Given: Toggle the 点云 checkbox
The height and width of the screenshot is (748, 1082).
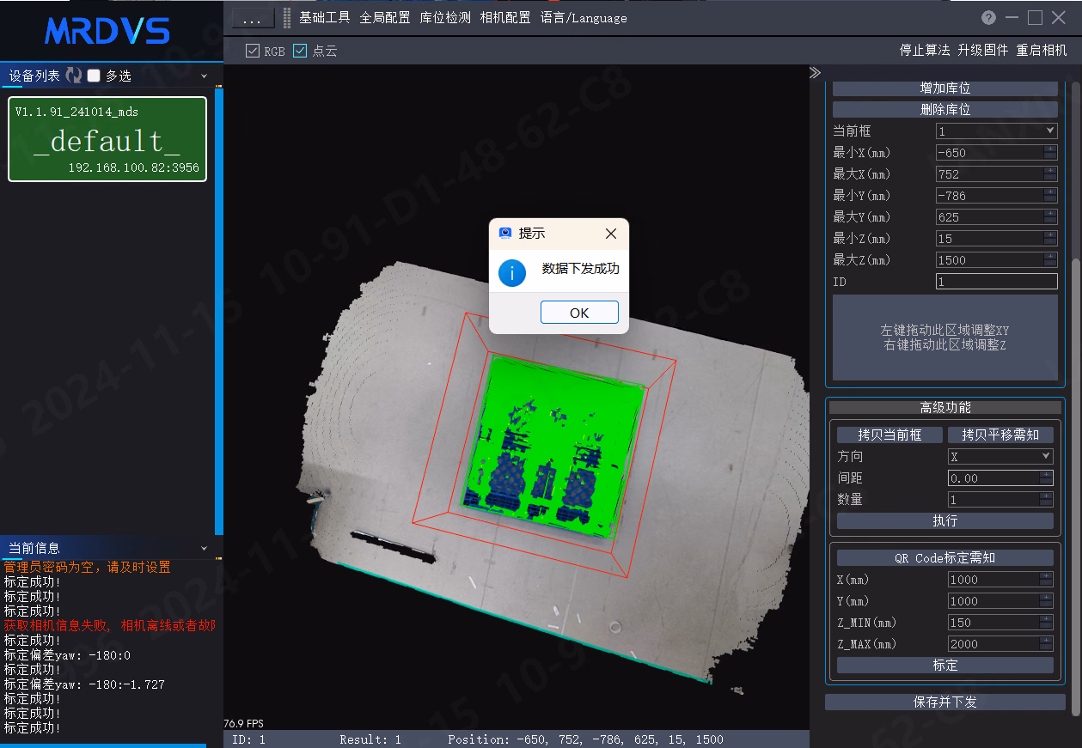Looking at the screenshot, I should [300, 51].
